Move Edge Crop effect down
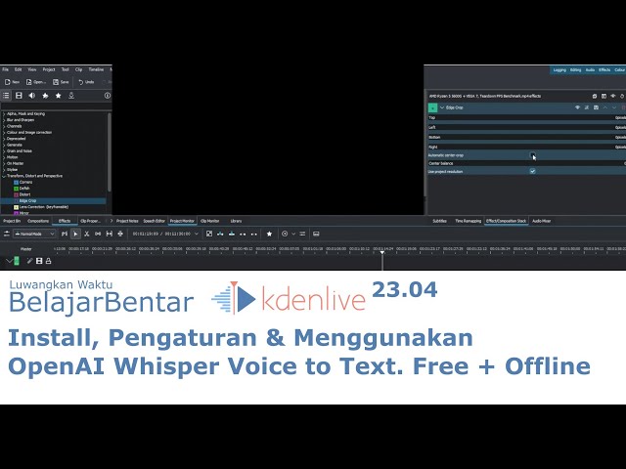This screenshot has height=469, width=626. click(614, 107)
